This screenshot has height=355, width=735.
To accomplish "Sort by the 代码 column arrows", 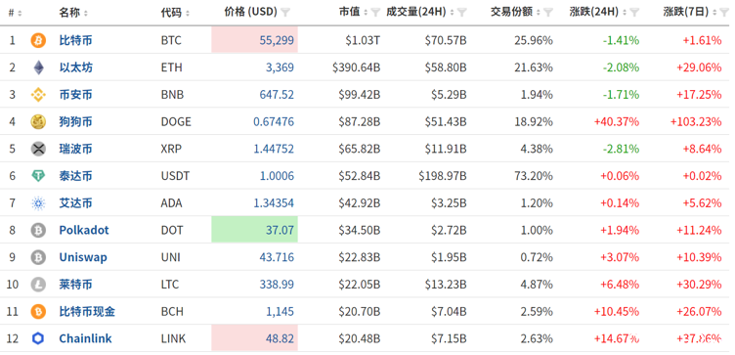I will (188, 13).
